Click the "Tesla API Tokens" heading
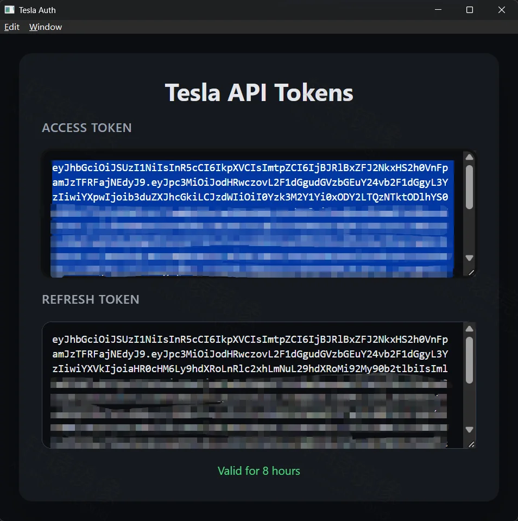 [x=259, y=92]
